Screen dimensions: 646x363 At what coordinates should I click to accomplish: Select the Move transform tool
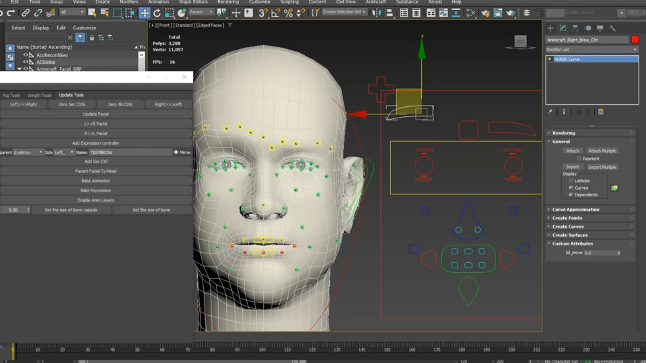(x=145, y=13)
